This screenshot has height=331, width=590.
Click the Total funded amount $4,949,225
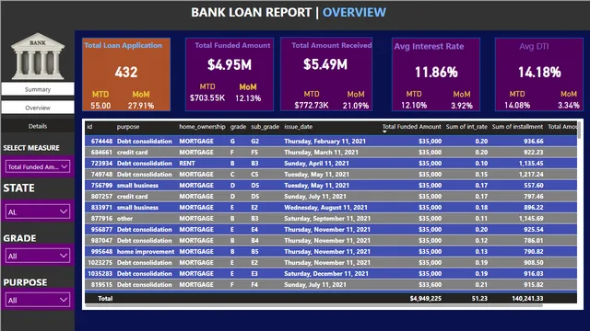click(x=426, y=298)
